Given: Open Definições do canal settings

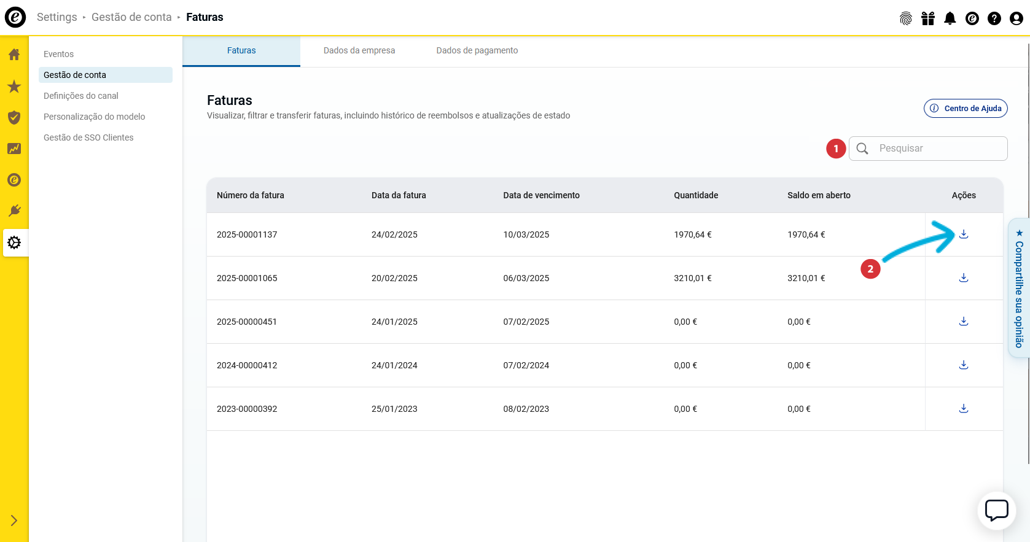Looking at the screenshot, I should click(81, 96).
